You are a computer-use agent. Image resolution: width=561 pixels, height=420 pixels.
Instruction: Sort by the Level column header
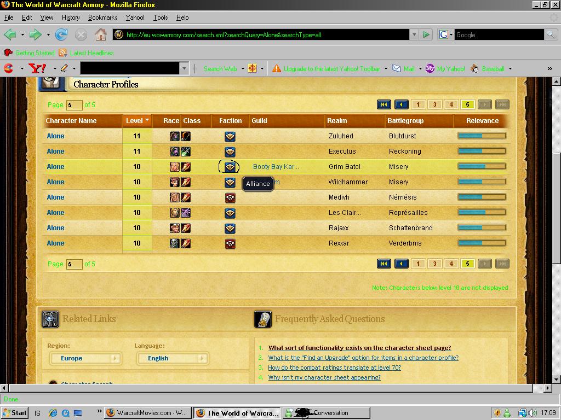(138, 121)
